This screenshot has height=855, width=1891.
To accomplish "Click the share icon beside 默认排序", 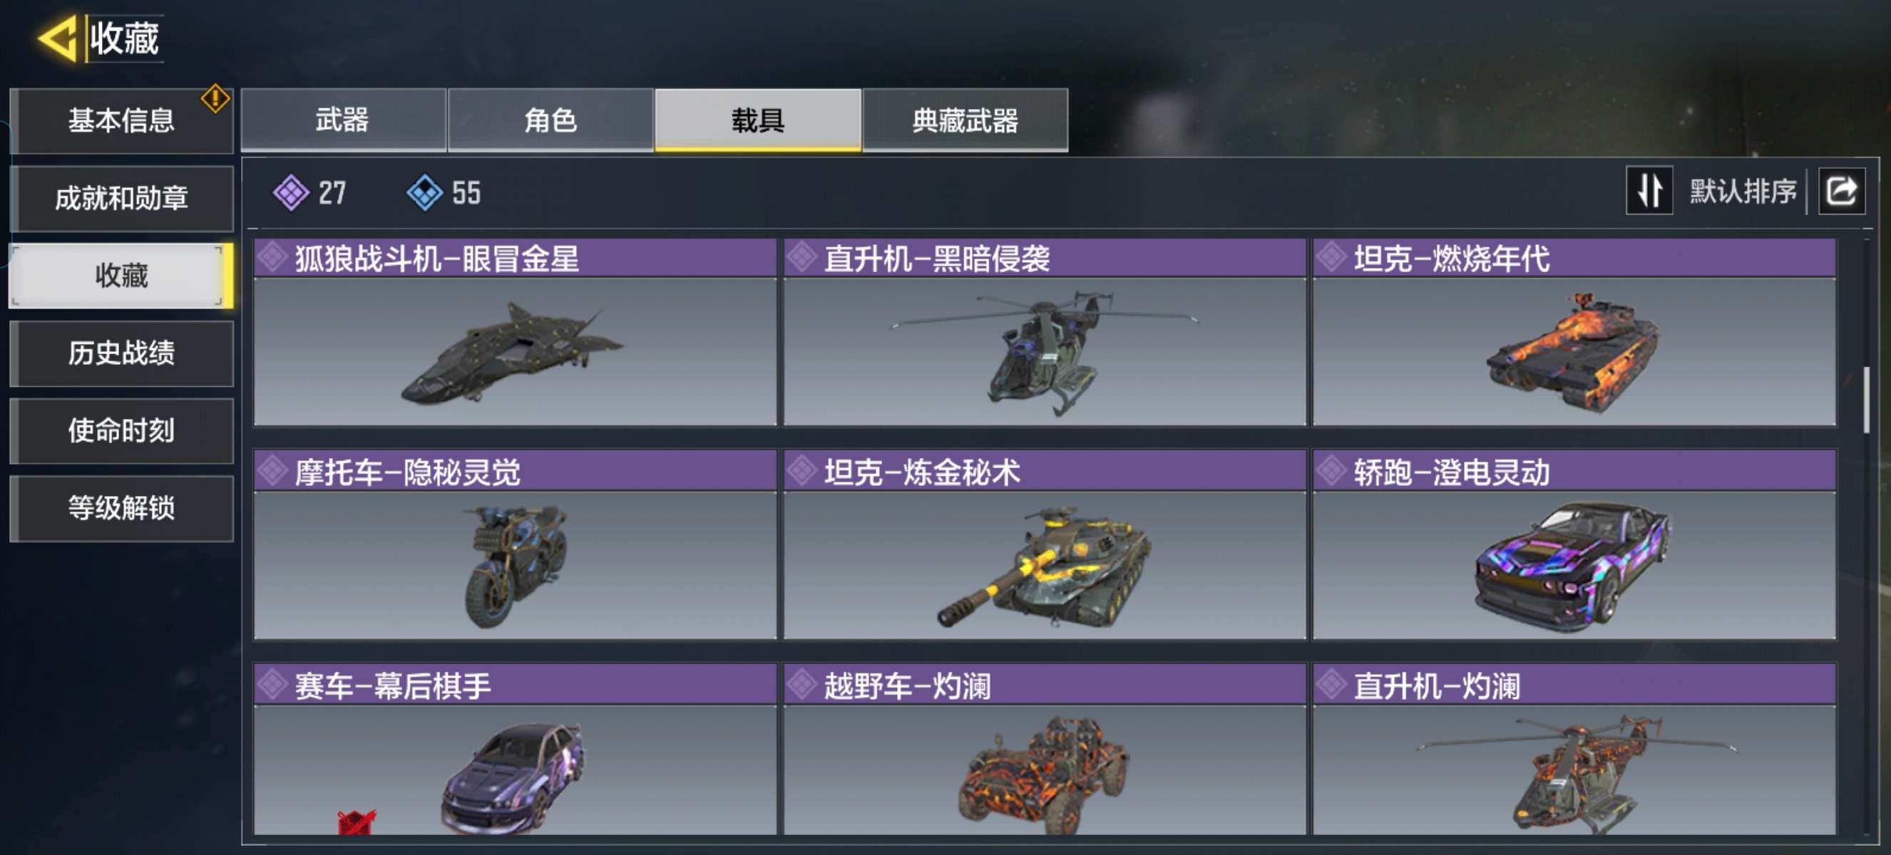I will click(x=1841, y=192).
